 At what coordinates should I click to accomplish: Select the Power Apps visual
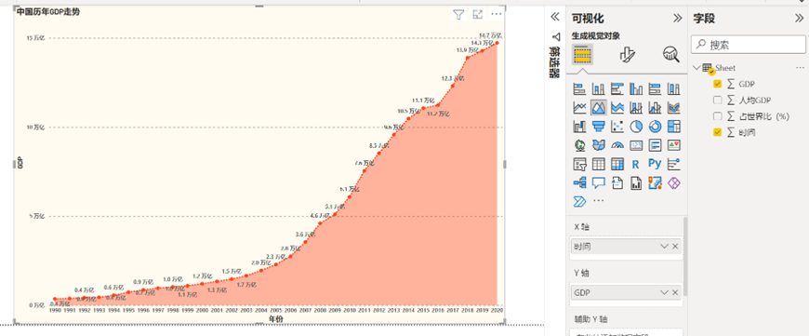tap(674, 182)
